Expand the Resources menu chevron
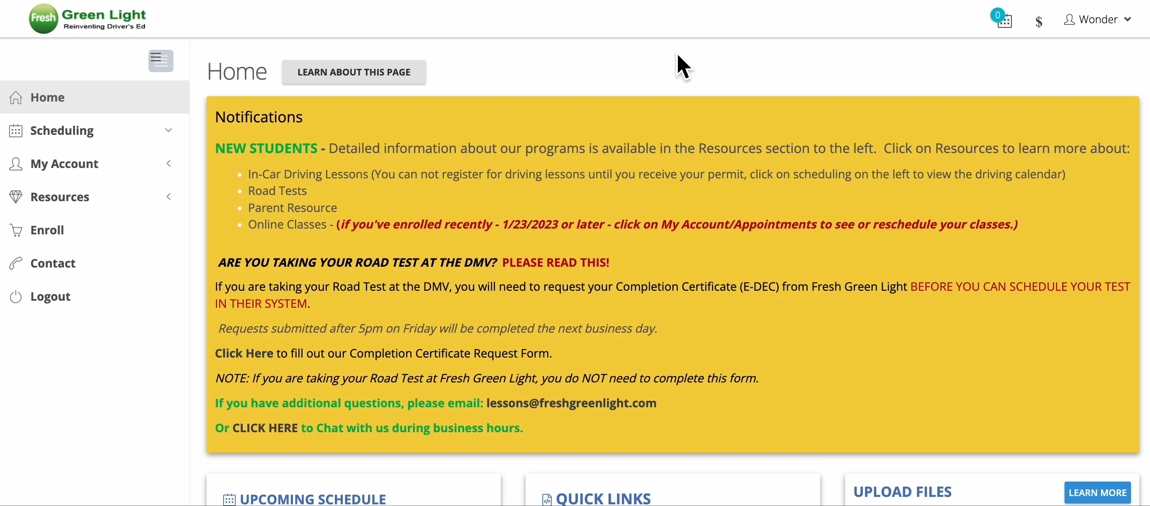Viewport: 1150px width, 506px height. [x=168, y=197]
